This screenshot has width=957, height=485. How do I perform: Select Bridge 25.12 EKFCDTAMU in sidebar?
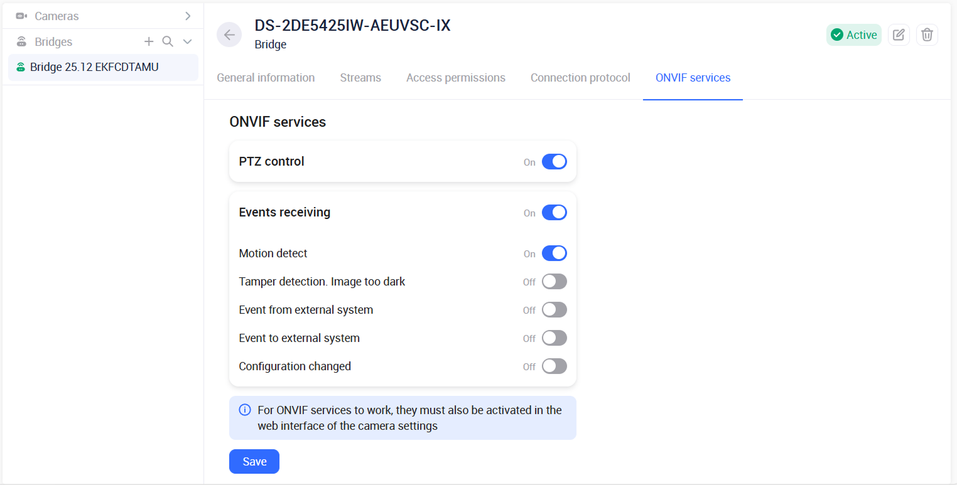94,67
